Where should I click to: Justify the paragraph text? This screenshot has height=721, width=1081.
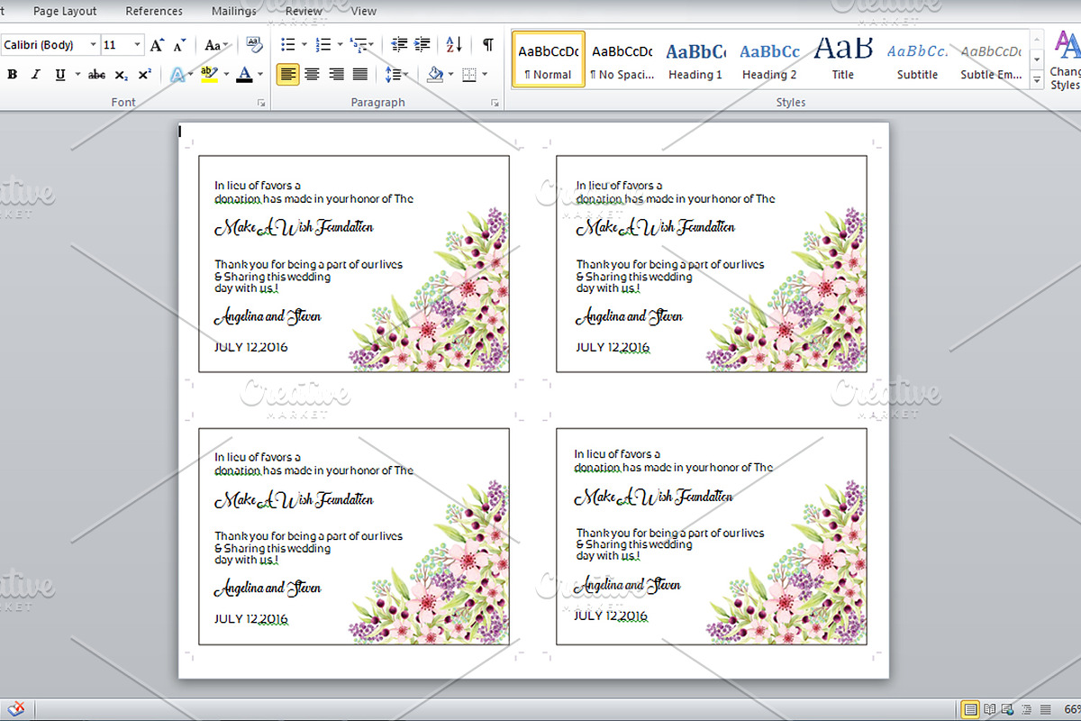(359, 75)
